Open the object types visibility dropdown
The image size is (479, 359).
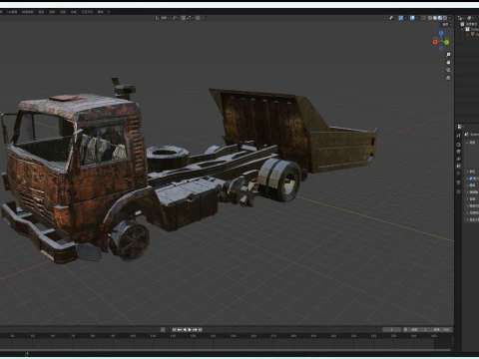393,18
